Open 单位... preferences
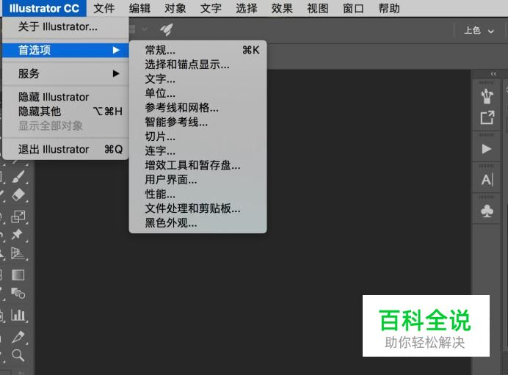 point(198,93)
